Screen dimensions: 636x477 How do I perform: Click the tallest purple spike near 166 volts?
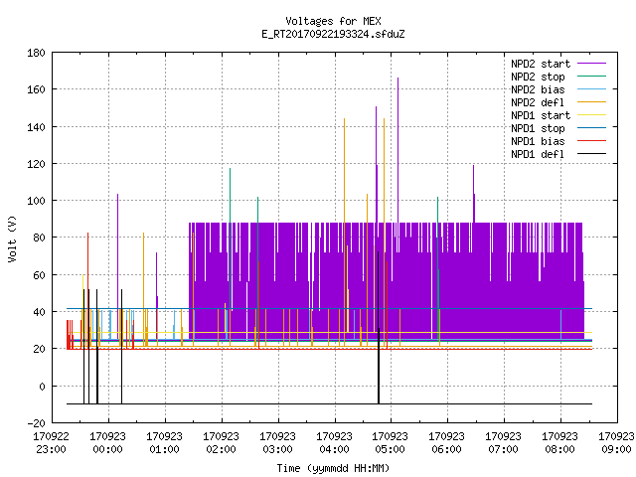(x=397, y=150)
